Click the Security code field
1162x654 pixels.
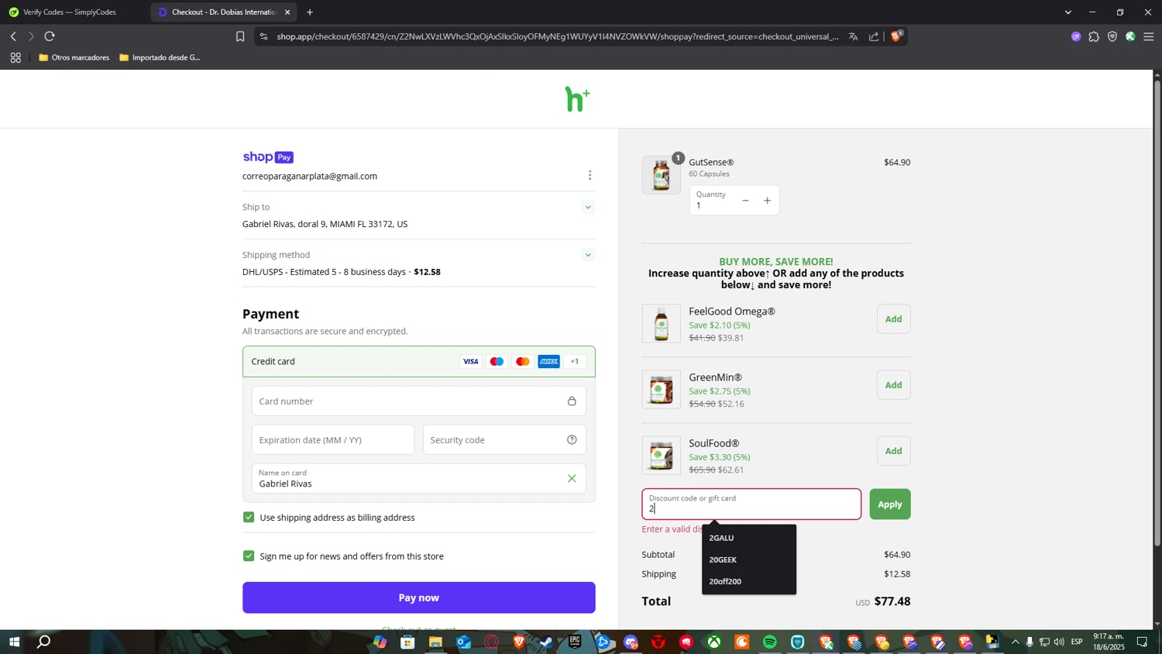504,440
